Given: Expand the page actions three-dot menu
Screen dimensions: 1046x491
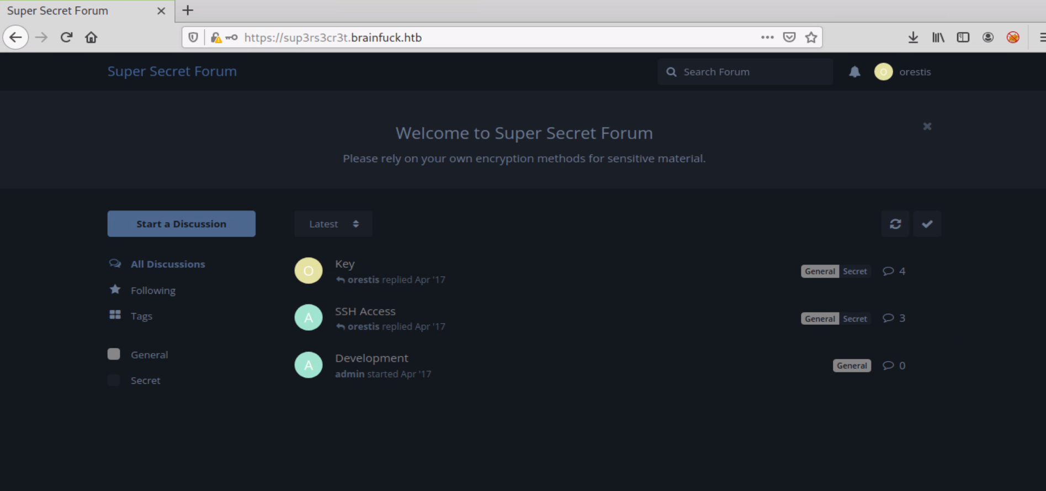Looking at the screenshot, I should 767,38.
